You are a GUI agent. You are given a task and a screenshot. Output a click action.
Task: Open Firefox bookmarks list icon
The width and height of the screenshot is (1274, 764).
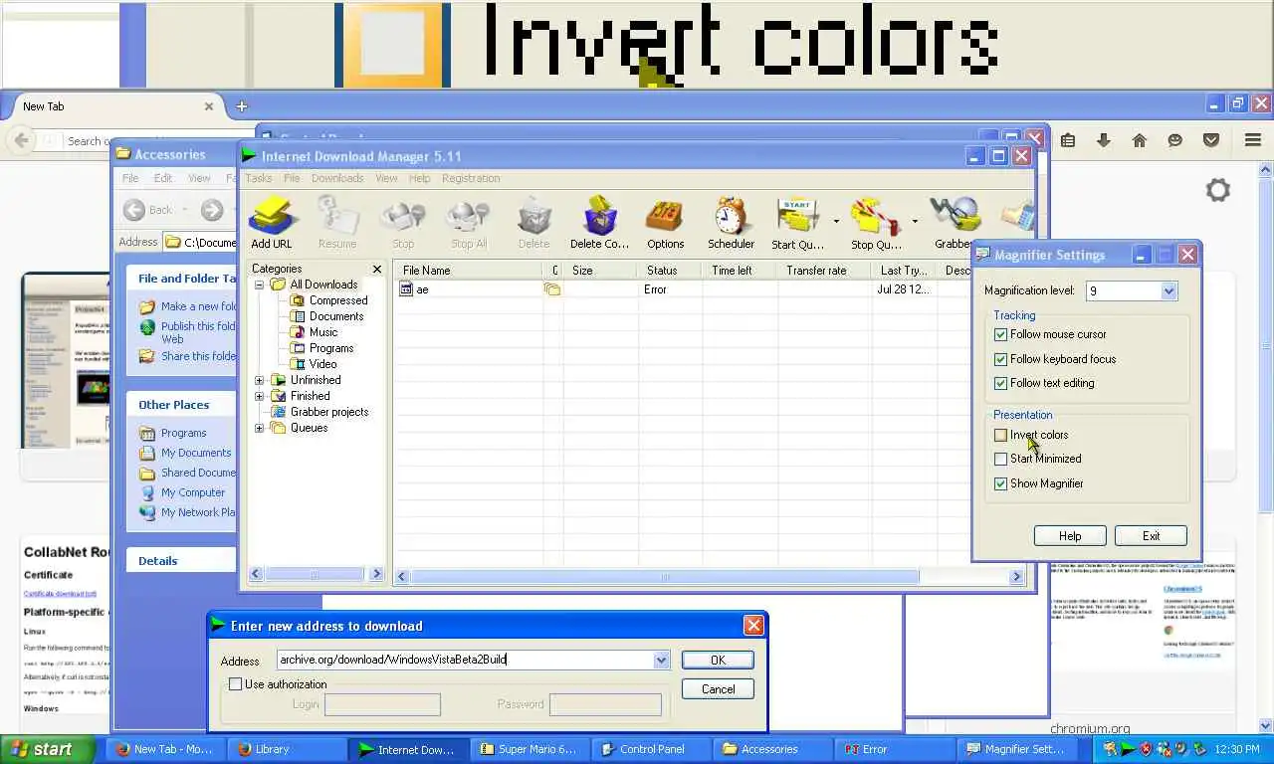(x=1068, y=140)
